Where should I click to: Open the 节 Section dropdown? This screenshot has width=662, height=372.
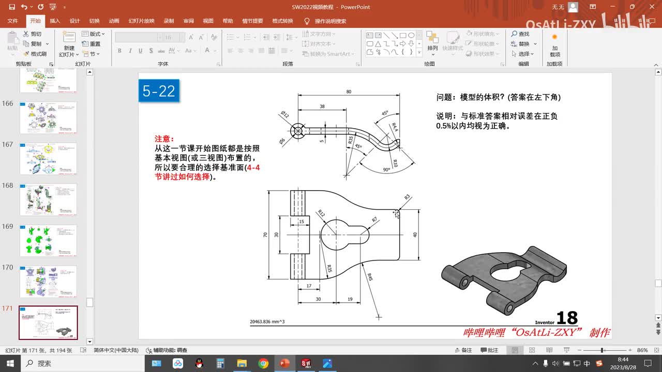pyautogui.click(x=92, y=54)
